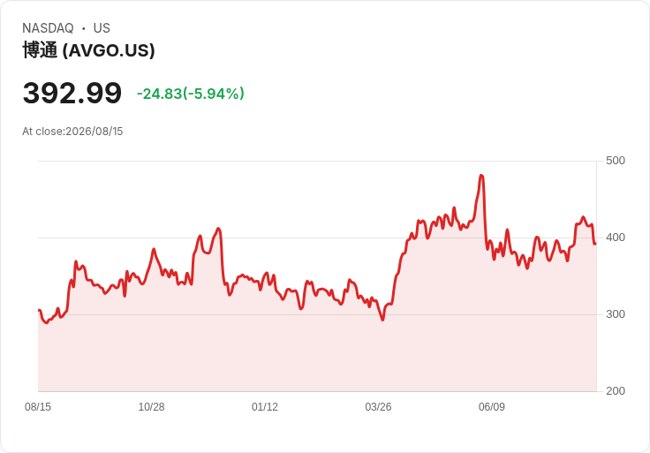The image size is (650, 453).
Task: Click the lowest dip near 03/26
Action: click(x=382, y=320)
